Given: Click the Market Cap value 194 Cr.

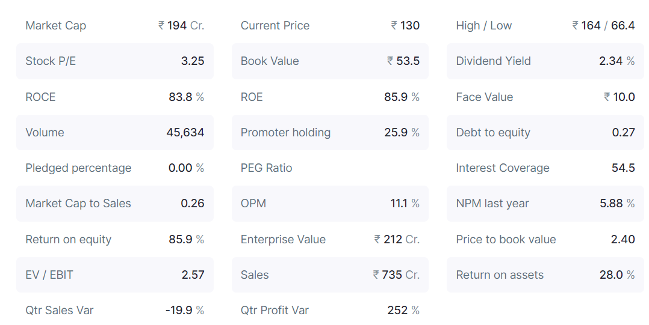Looking at the screenshot, I should [x=181, y=26].
